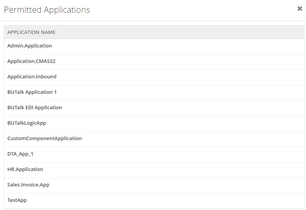
Task: Highlight the BizTalkLogicApp entry
Action: [154, 124]
